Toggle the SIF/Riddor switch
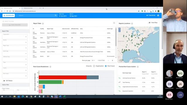 coord(4,81)
